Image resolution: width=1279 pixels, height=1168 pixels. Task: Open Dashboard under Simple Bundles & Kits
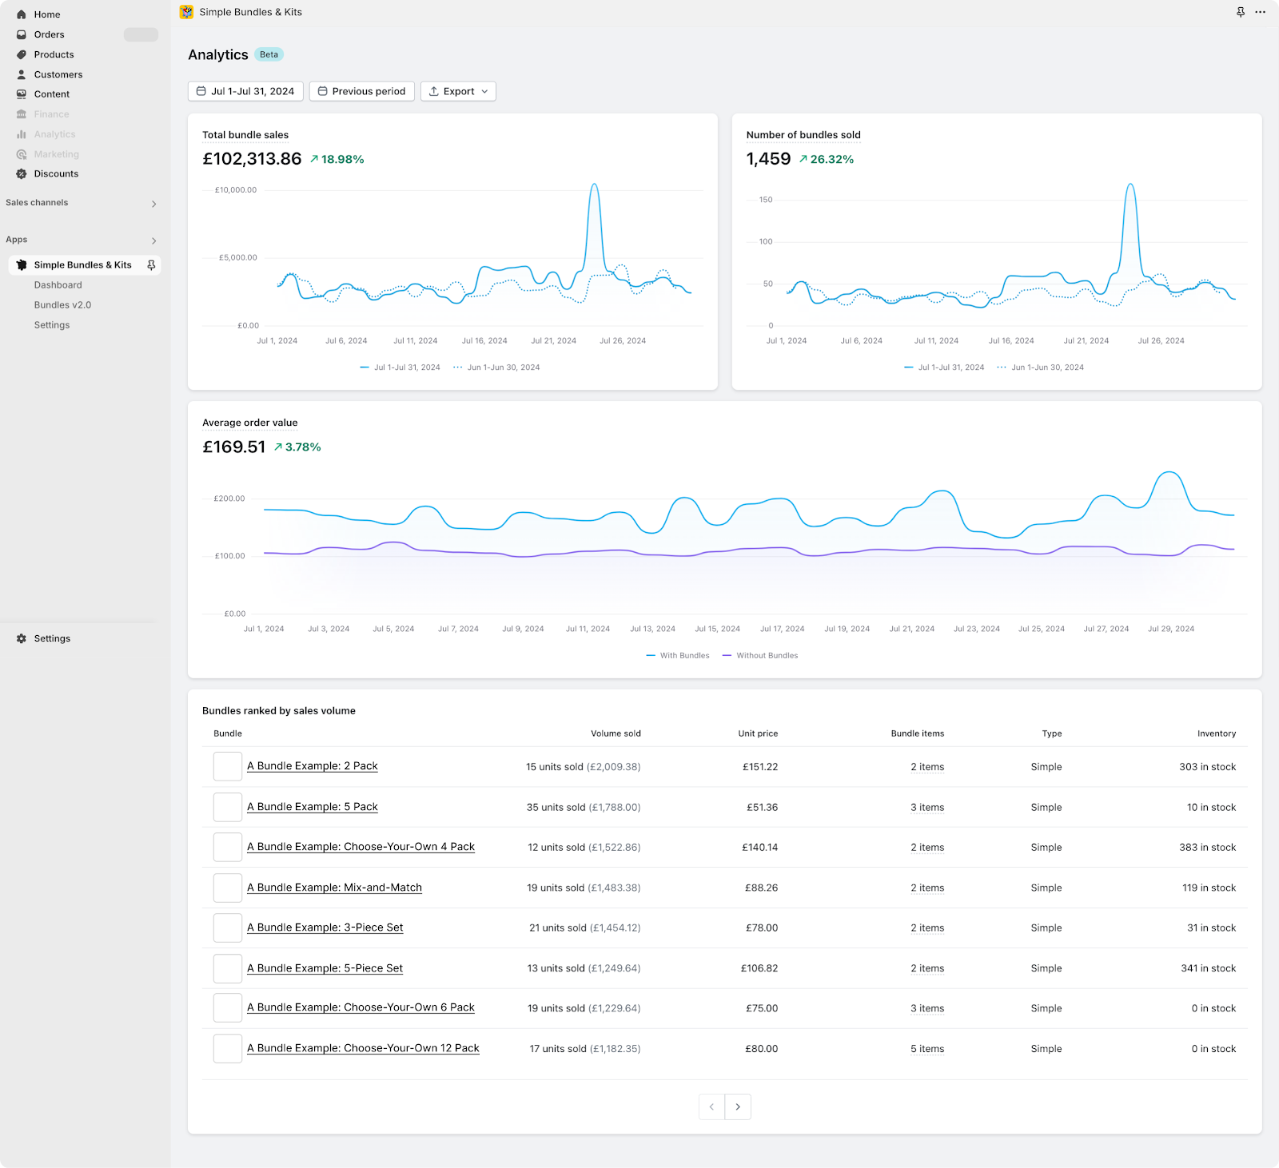click(58, 285)
